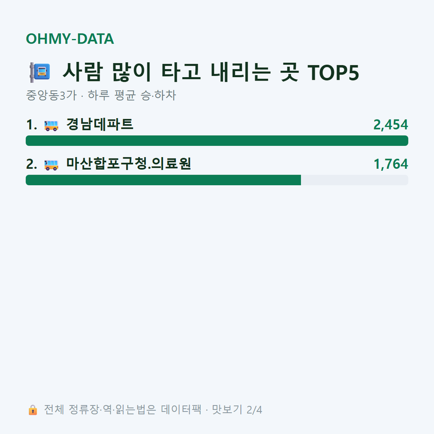Select the 경남데파트 stop name
Viewport: 434px width, 434px height.
[100, 124]
